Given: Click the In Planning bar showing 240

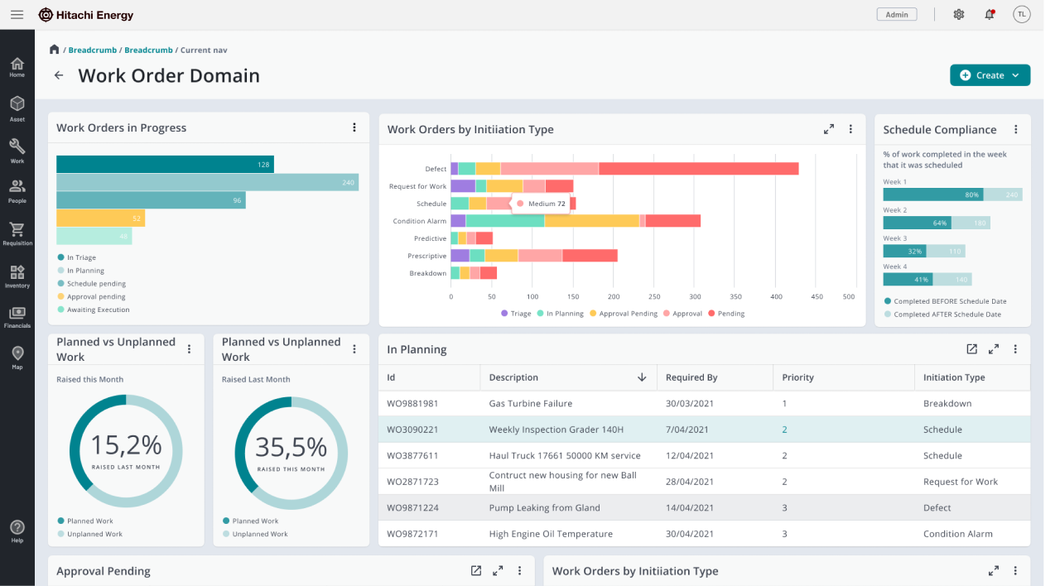Looking at the screenshot, I should (207, 182).
